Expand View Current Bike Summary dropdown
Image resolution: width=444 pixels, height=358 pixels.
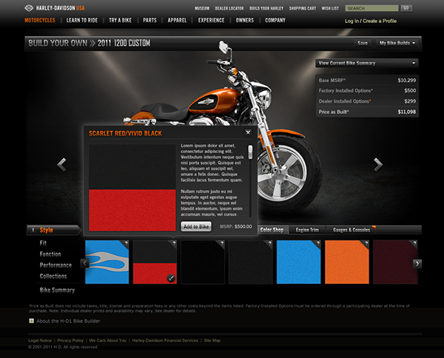pos(367,63)
